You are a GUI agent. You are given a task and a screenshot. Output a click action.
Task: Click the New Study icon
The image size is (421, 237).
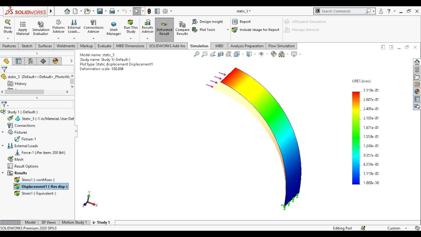point(8,26)
